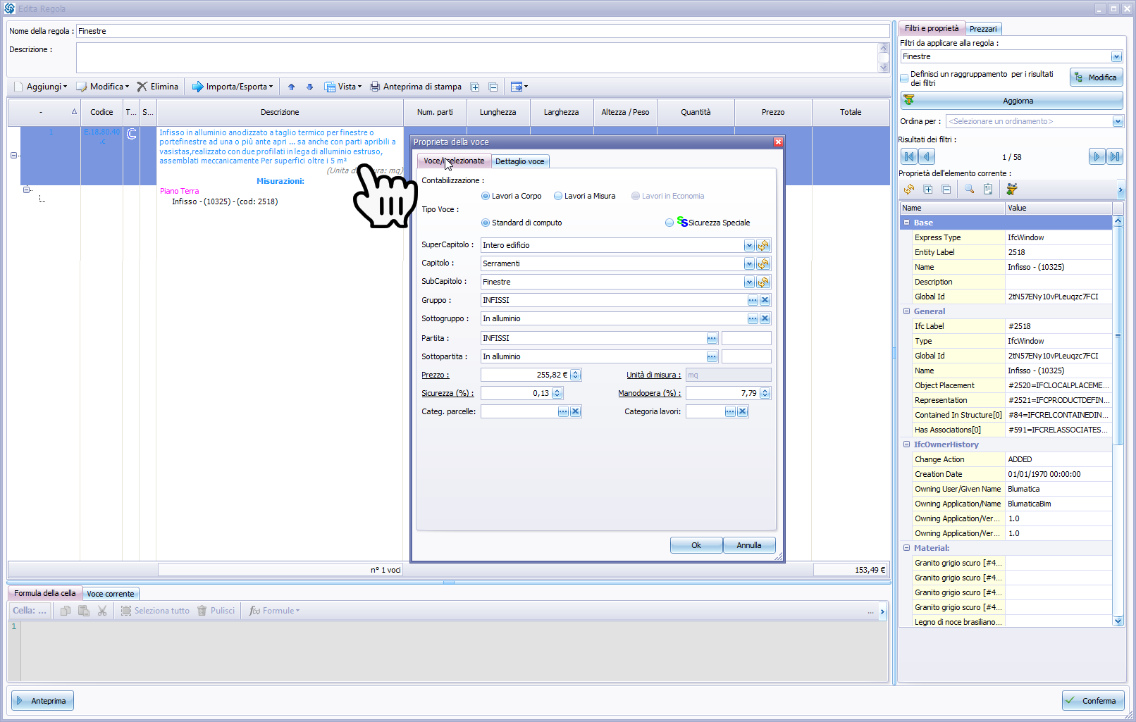Increase Prezzo value with stepper
1136x722 pixels.
click(x=576, y=372)
